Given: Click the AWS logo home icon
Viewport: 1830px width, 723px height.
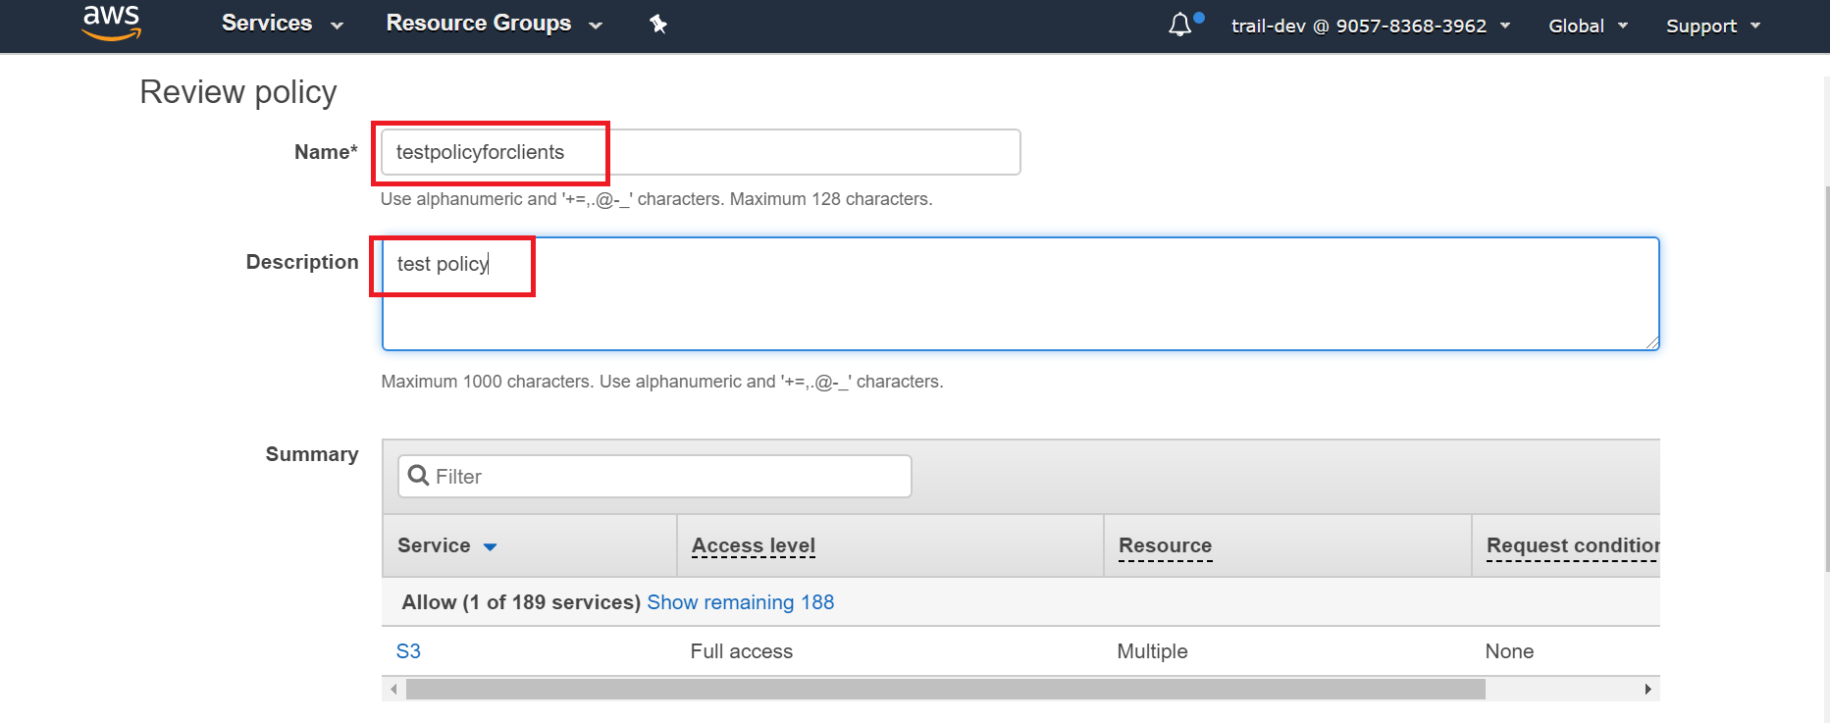Looking at the screenshot, I should pyautogui.click(x=111, y=23).
